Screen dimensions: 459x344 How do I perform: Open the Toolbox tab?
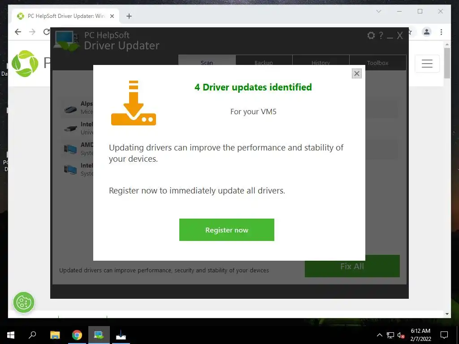coord(377,62)
